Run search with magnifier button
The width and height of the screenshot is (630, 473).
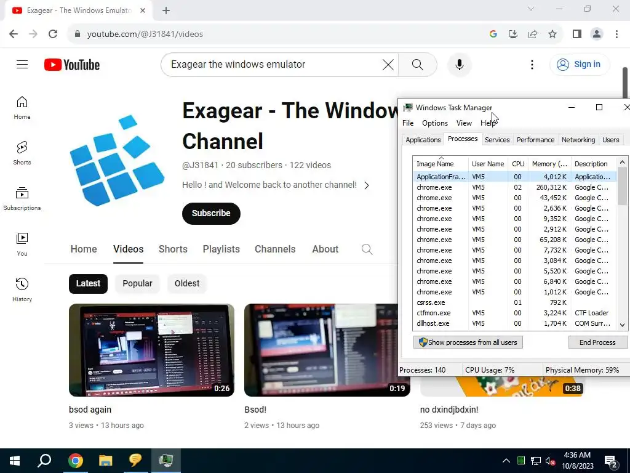418,64
